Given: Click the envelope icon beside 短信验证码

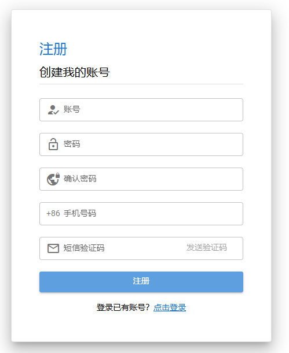Looking at the screenshot, I should coord(53,248).
